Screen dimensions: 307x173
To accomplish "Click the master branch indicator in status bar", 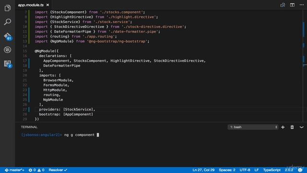I will [15, 170].
